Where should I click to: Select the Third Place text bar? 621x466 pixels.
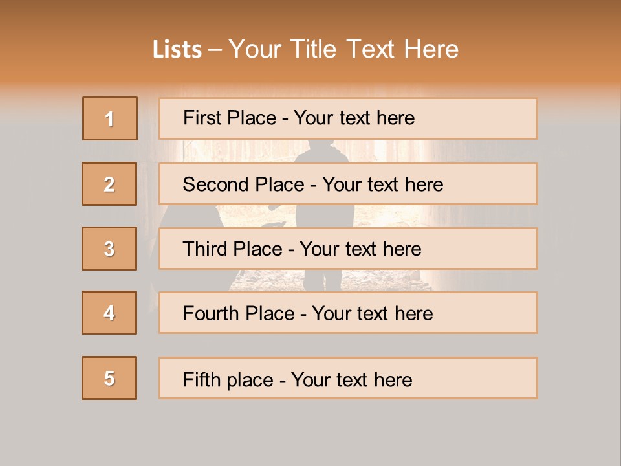pyautogui.click(x=348, y=249)
